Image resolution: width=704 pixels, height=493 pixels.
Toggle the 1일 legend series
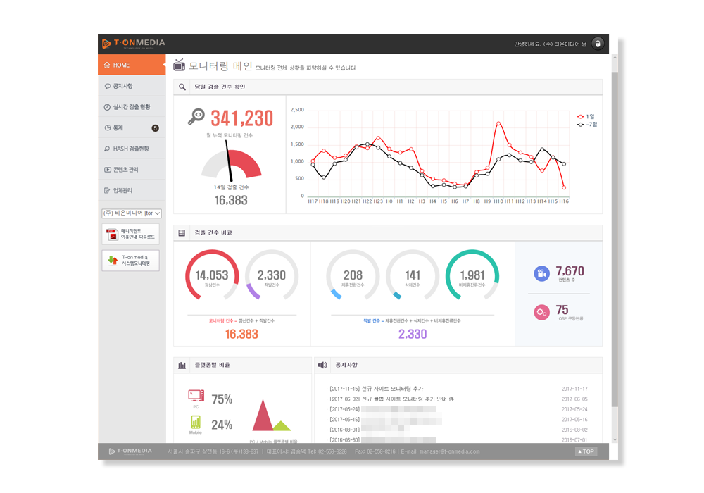point(586,117)
